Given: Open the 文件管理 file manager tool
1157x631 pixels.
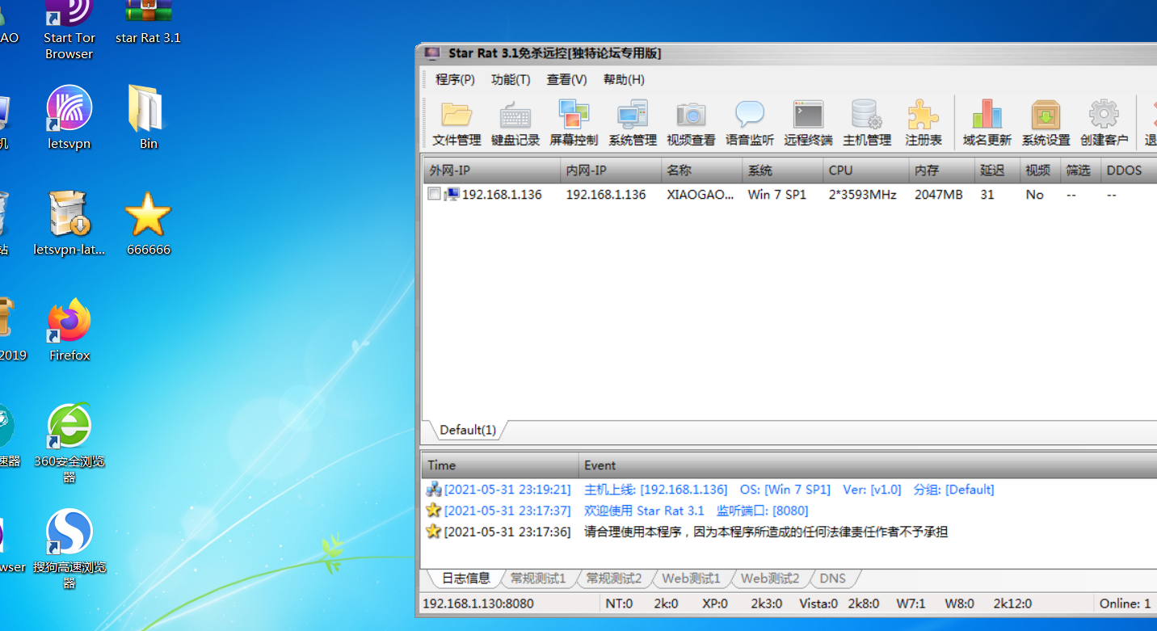Looking at the screenshot, I should click(456, 123).
